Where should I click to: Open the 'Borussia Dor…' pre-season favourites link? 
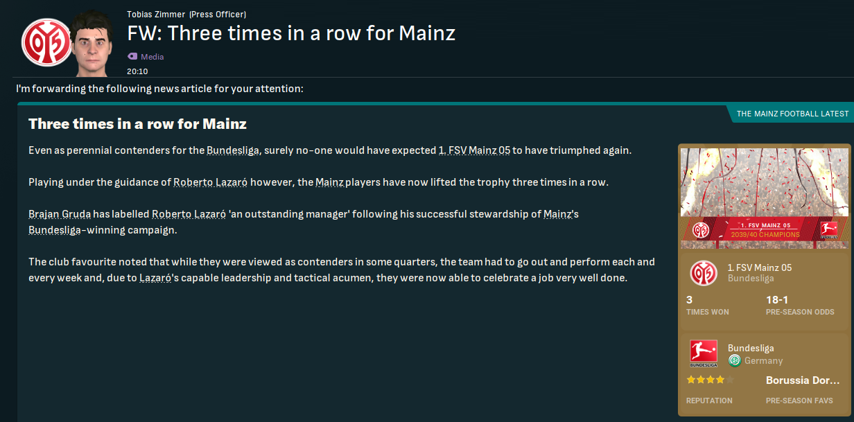[x=803, y=380]
